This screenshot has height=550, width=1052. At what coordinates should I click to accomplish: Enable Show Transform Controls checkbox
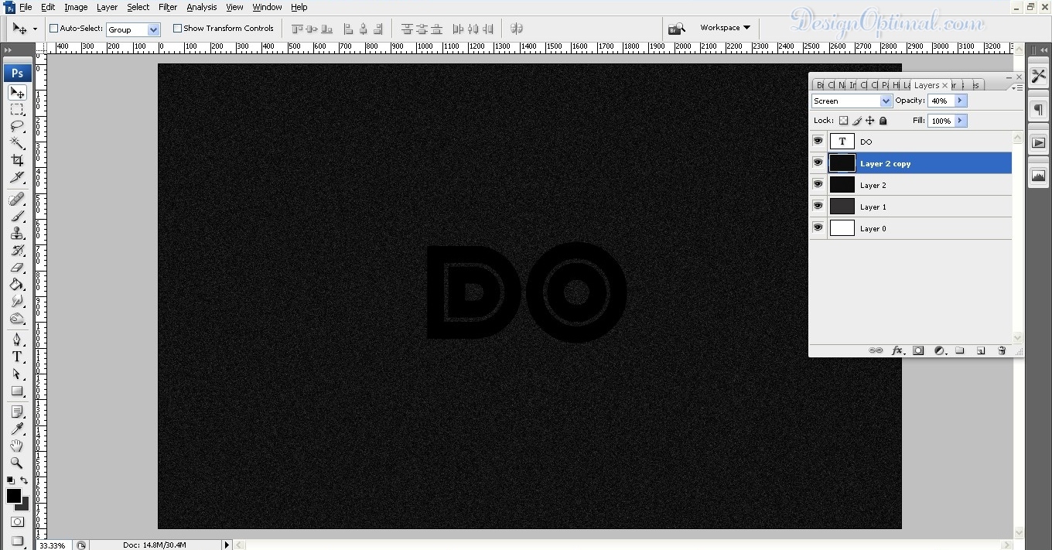coord(178,29)
